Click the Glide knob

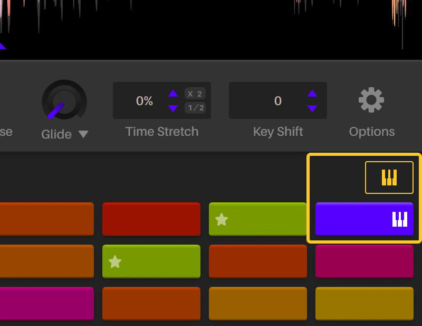63,101
